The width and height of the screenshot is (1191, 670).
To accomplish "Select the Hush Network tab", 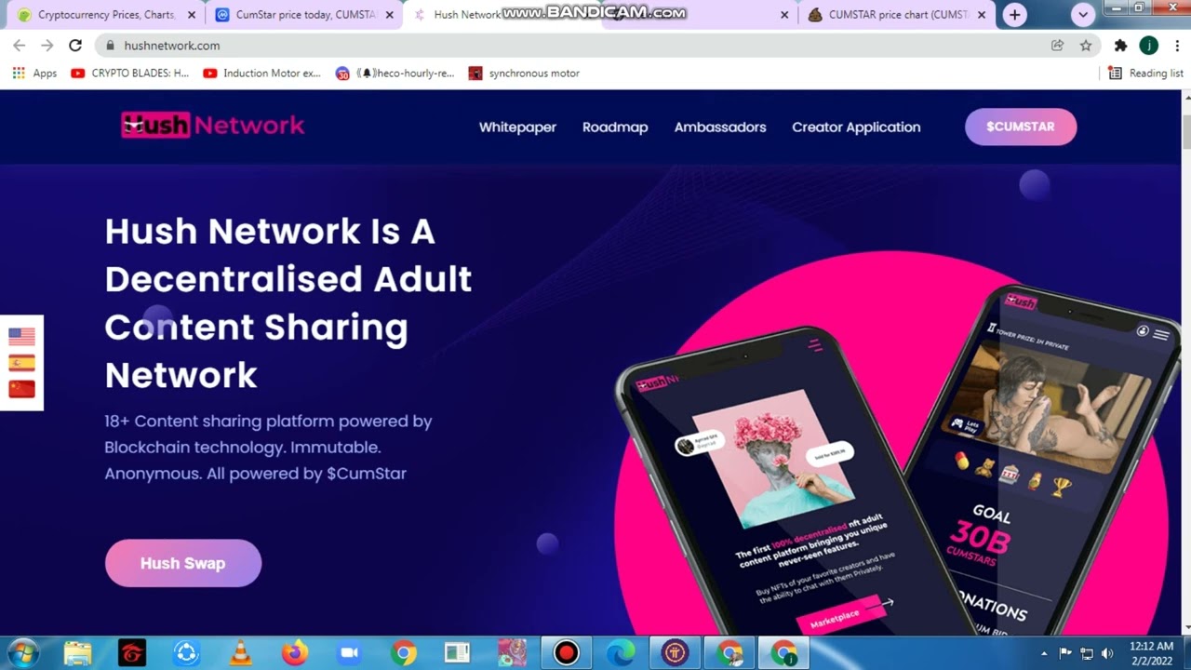I will (x=465, y=15).
